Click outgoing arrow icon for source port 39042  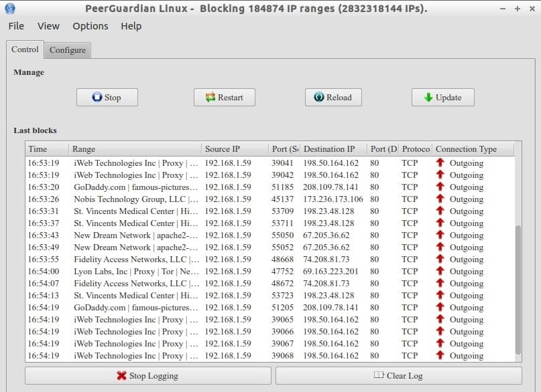[x=440, y=175]
